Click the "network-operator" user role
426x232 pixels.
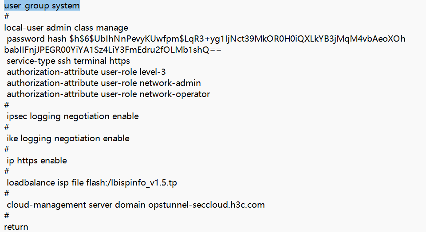coord(174,94)
